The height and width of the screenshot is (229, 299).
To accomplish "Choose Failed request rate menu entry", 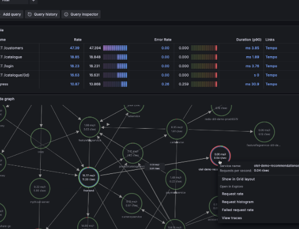I will click(x=237, y=210).
